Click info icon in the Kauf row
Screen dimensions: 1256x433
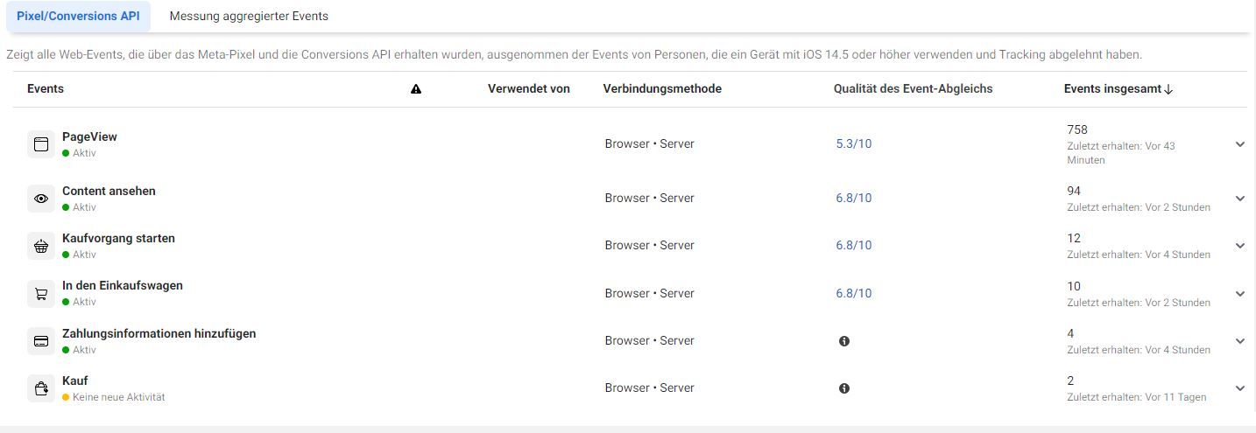(x=844, y=388)
